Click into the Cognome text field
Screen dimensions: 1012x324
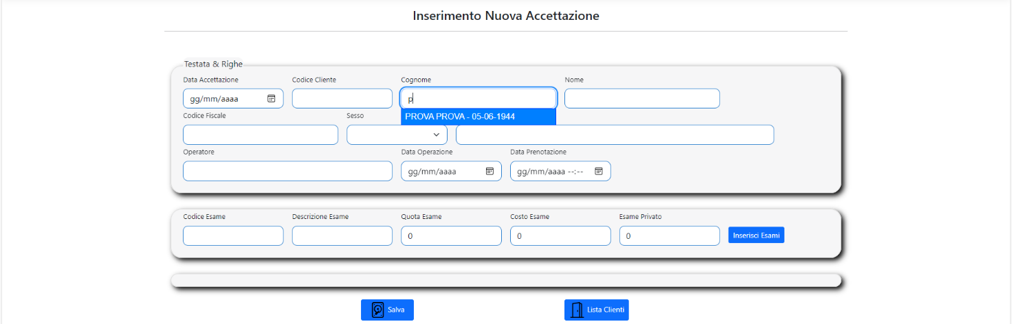click(x=478, y=98)
